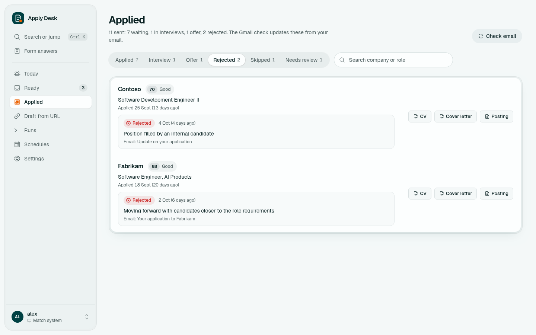This screenshot has height=335, width=536.
Task: Open the Runs page
Action: [51, 130]
